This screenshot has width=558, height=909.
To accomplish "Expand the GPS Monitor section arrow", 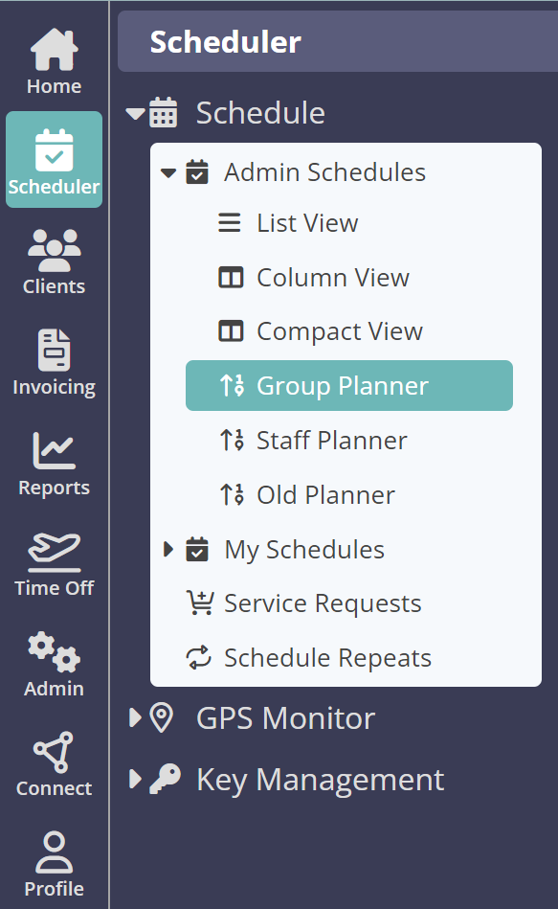I will click(136, 717).
